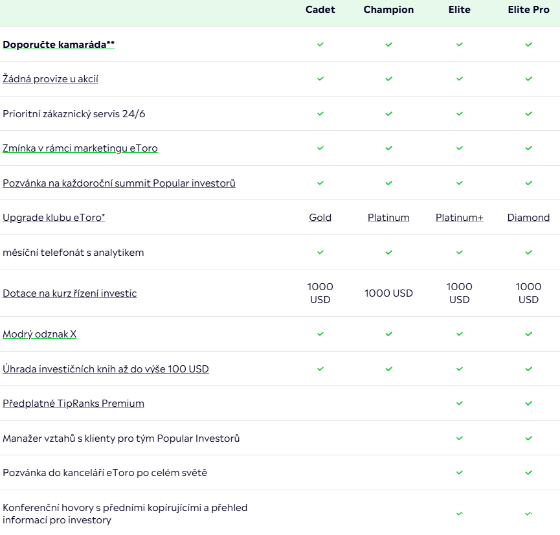
Task: Click Dotace na kurz řízení investic link
Action: [x=70, y=293]
